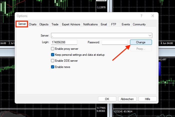Enable the DDE server checkbox

pos(52,61)
